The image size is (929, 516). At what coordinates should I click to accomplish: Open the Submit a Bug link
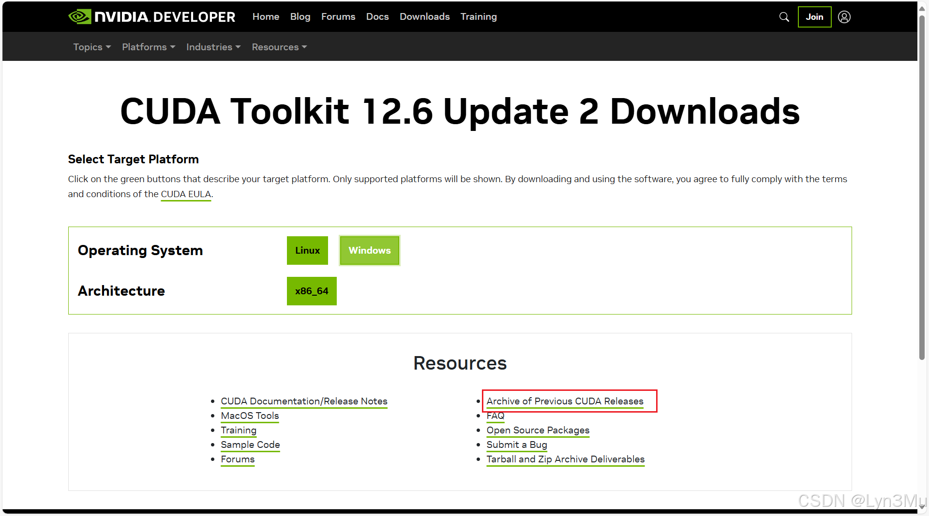(x=517, y=444)
